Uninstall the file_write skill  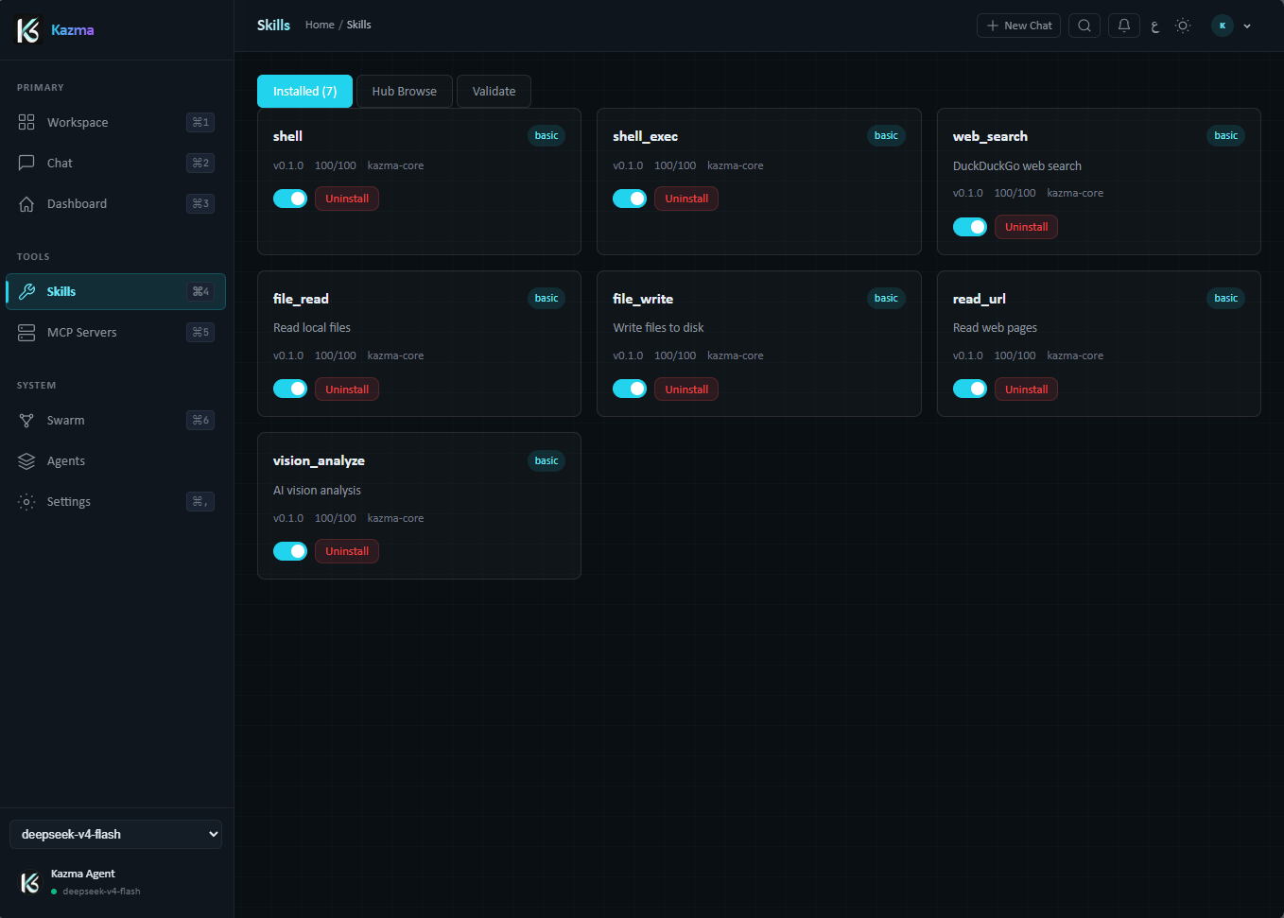coord(686,390)
